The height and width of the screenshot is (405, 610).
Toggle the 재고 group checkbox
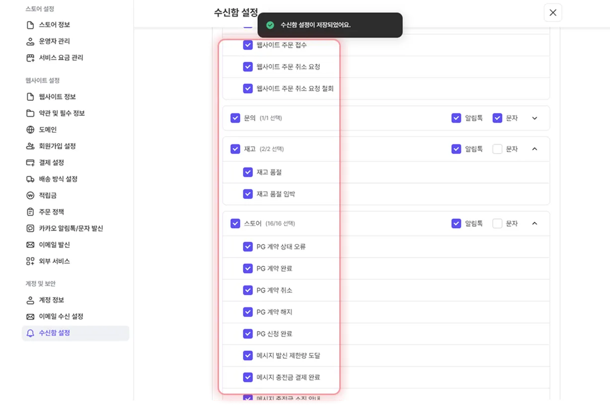(x=235, y=149)
